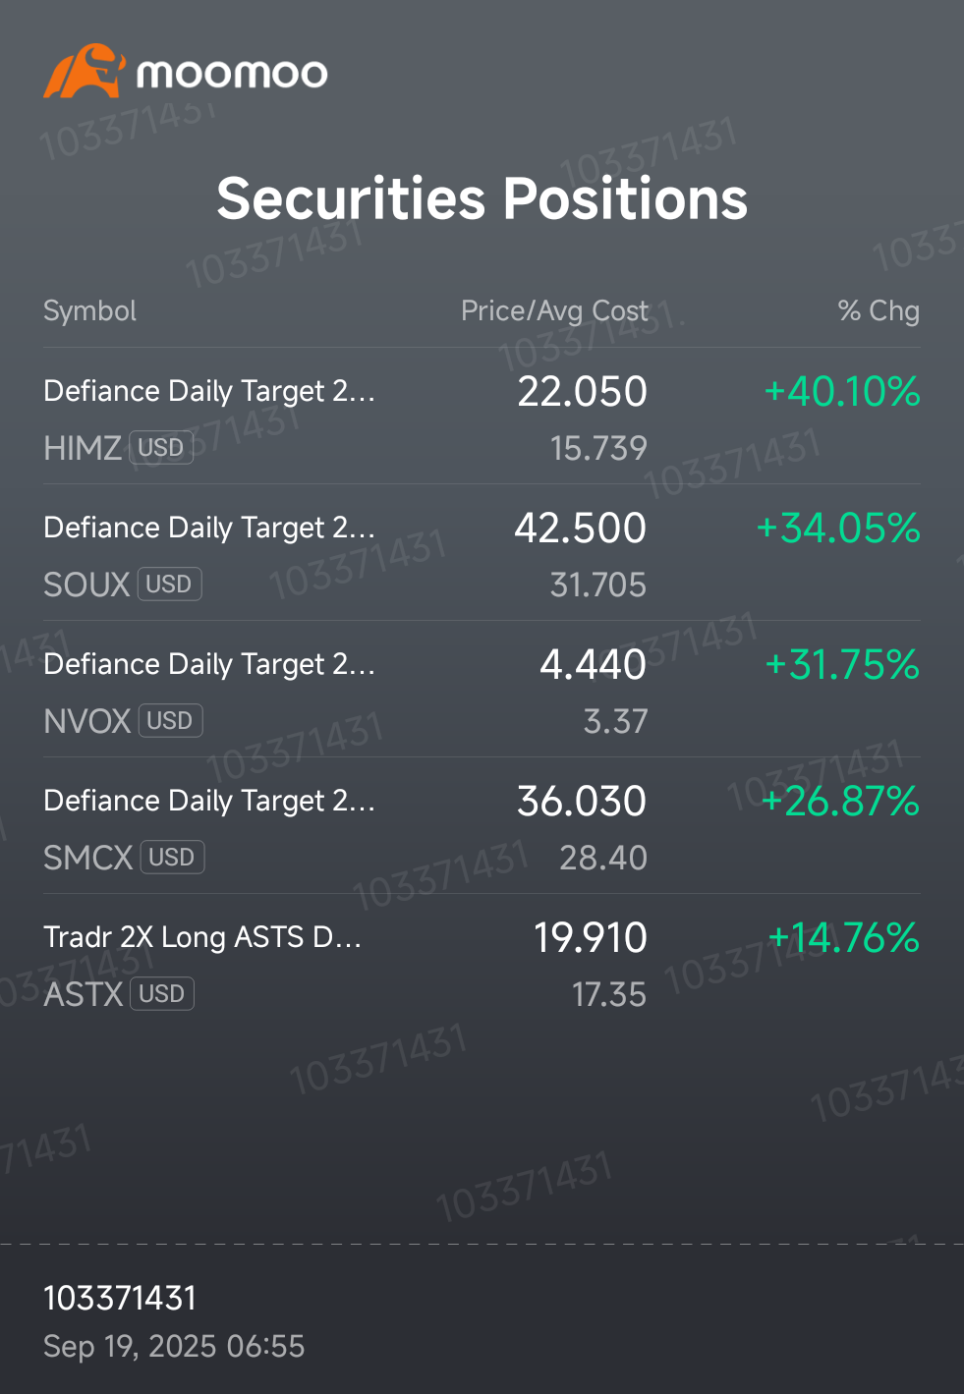Click the 17.35 average cost of ASTX
Viewport: 964px width, 1394px height.
[x=609, y=995]
